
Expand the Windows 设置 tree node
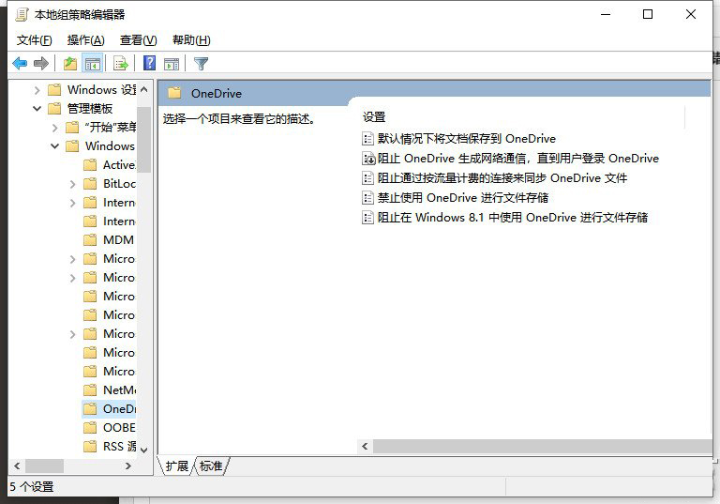(37, 90)
